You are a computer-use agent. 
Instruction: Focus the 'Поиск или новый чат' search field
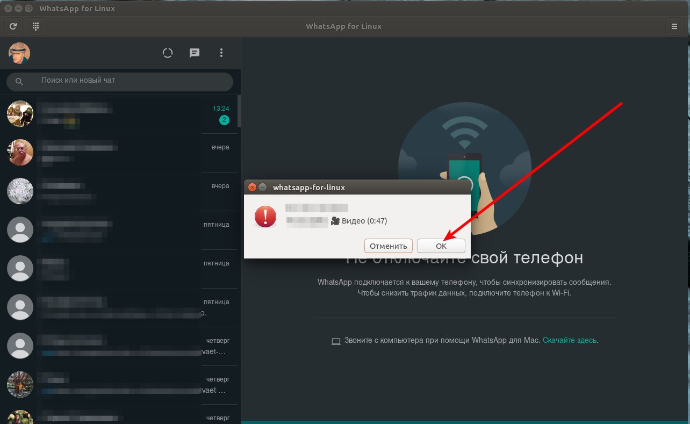pos(120,82)
